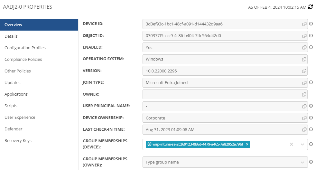Viewport: 315px width, 170px height.
Task: Copy the Operating System value
Action: 304,59
